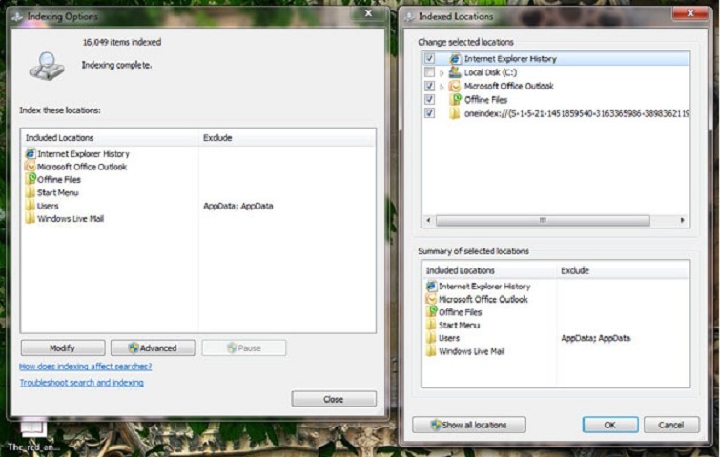Expand the Microsoft Office Outlook tree node
Viewport: 720px width, 457px height.
[x=442, y=86]
